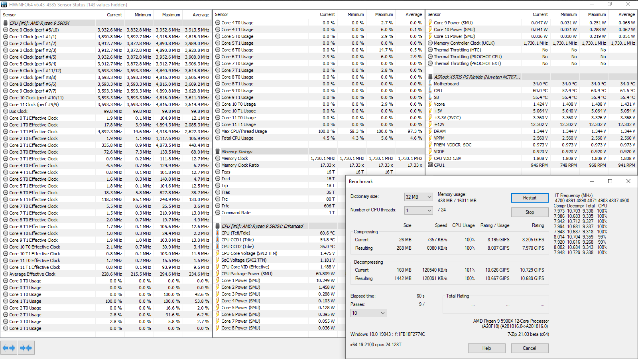Click the Sensor column header in left pane
638x359 pixels.
click(48, 15)
